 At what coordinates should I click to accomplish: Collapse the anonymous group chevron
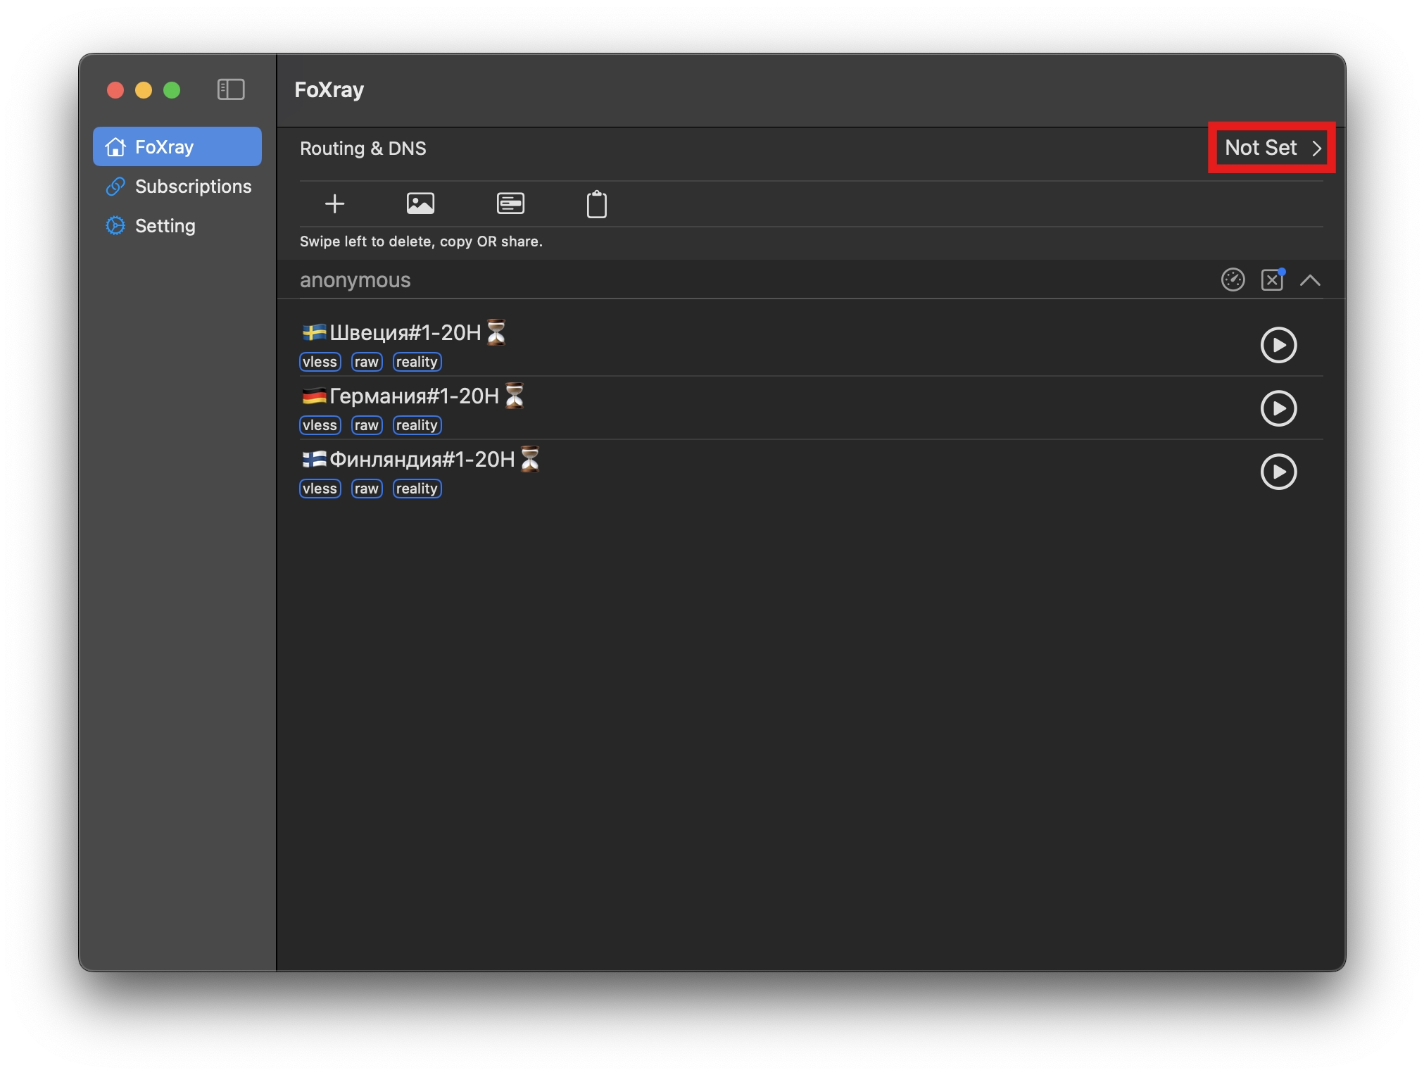pos(1310,280)
